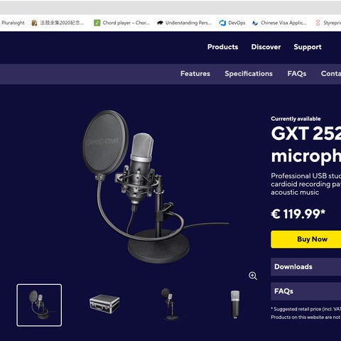Select the microphone on tall stand thumbnail
This screenshot has width=341, height=341.
click(x=170, y=305)
